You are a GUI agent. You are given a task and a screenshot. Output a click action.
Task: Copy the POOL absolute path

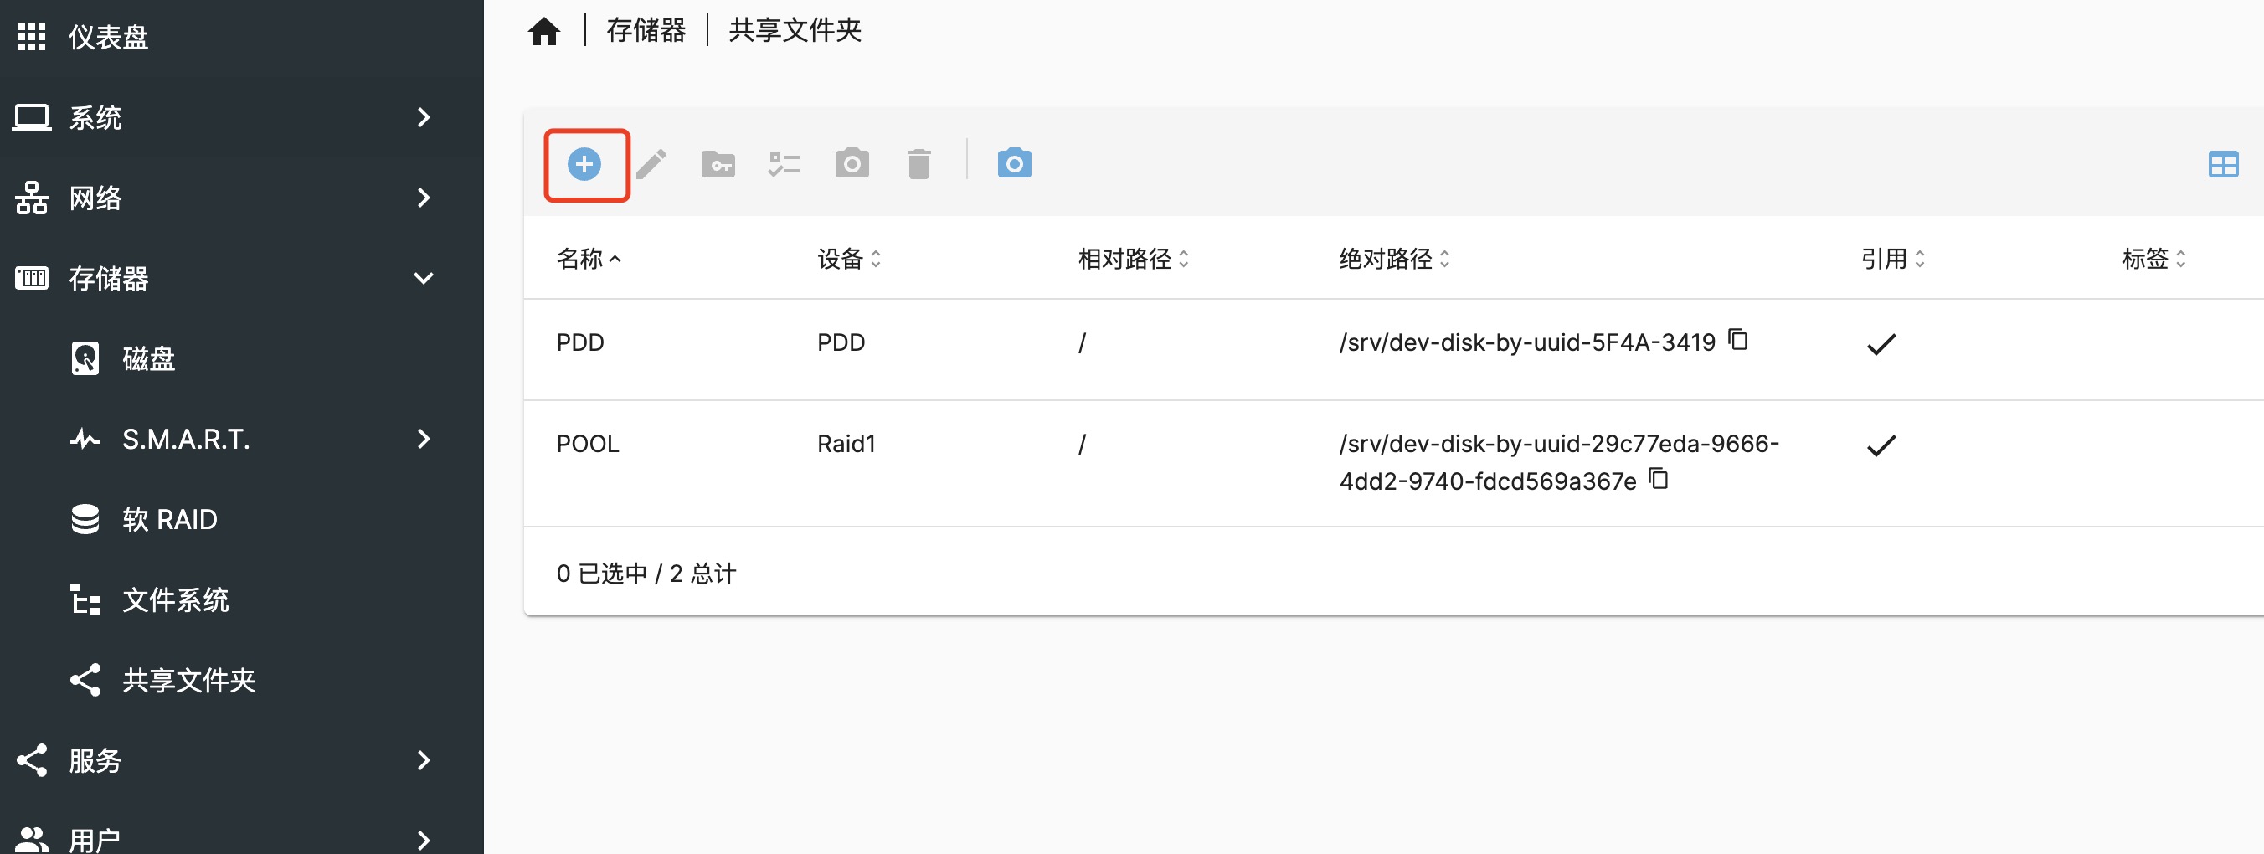pyautogui.click(x=1658, y=479)
